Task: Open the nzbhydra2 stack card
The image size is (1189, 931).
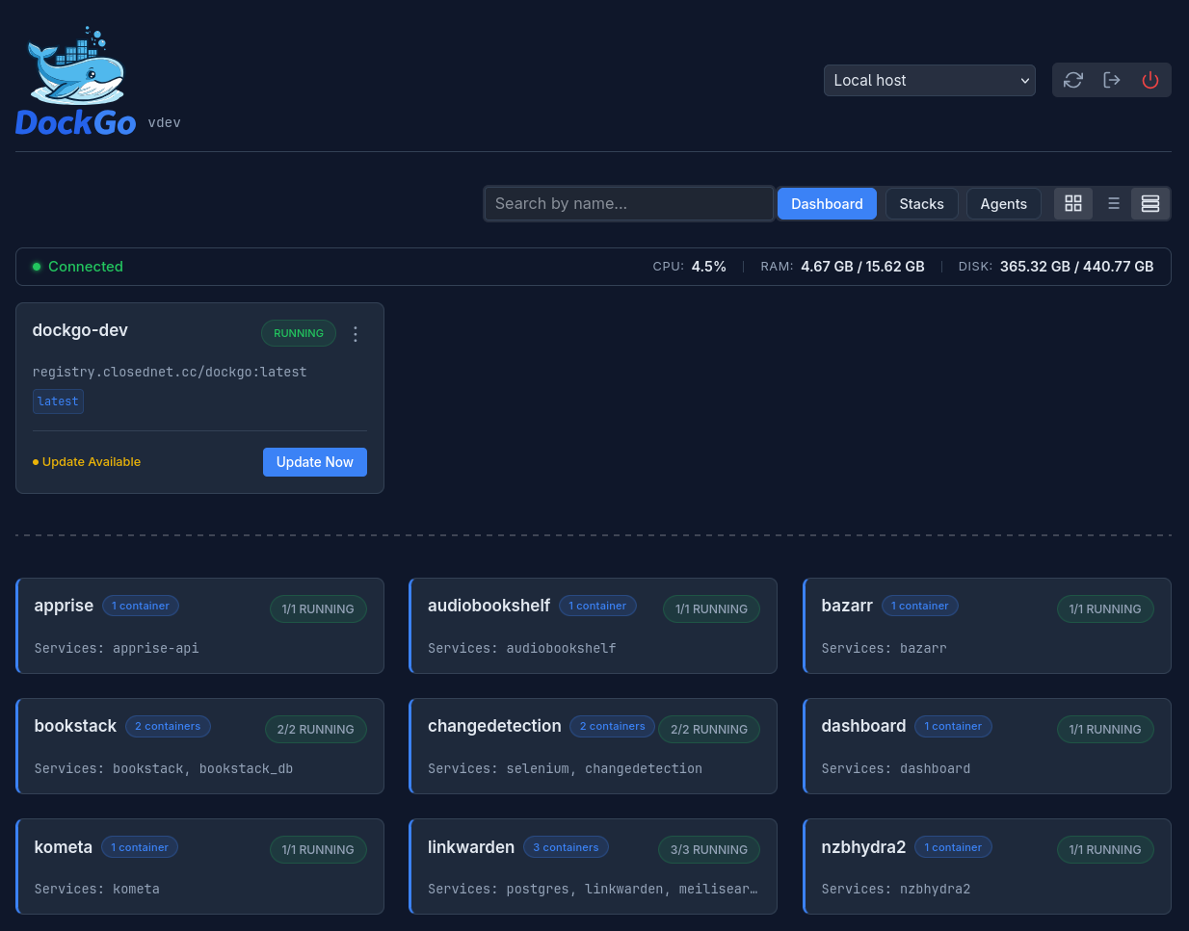Action: pos(987,866)
